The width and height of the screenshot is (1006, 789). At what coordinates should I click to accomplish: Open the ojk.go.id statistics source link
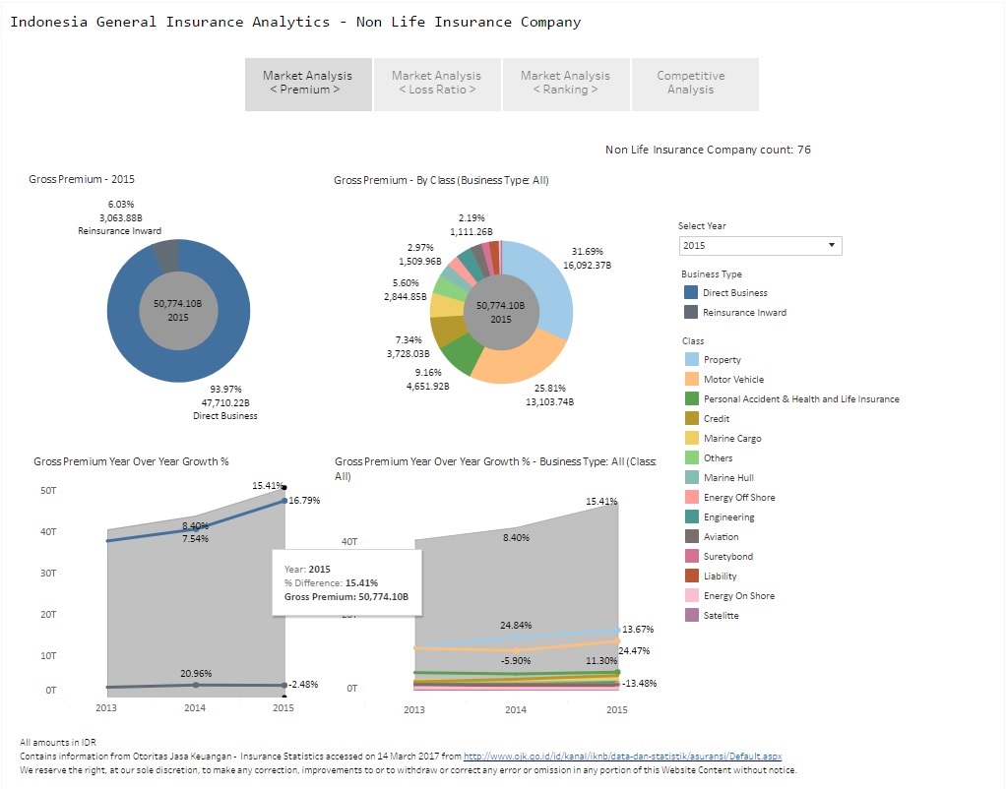click(622, 757)
